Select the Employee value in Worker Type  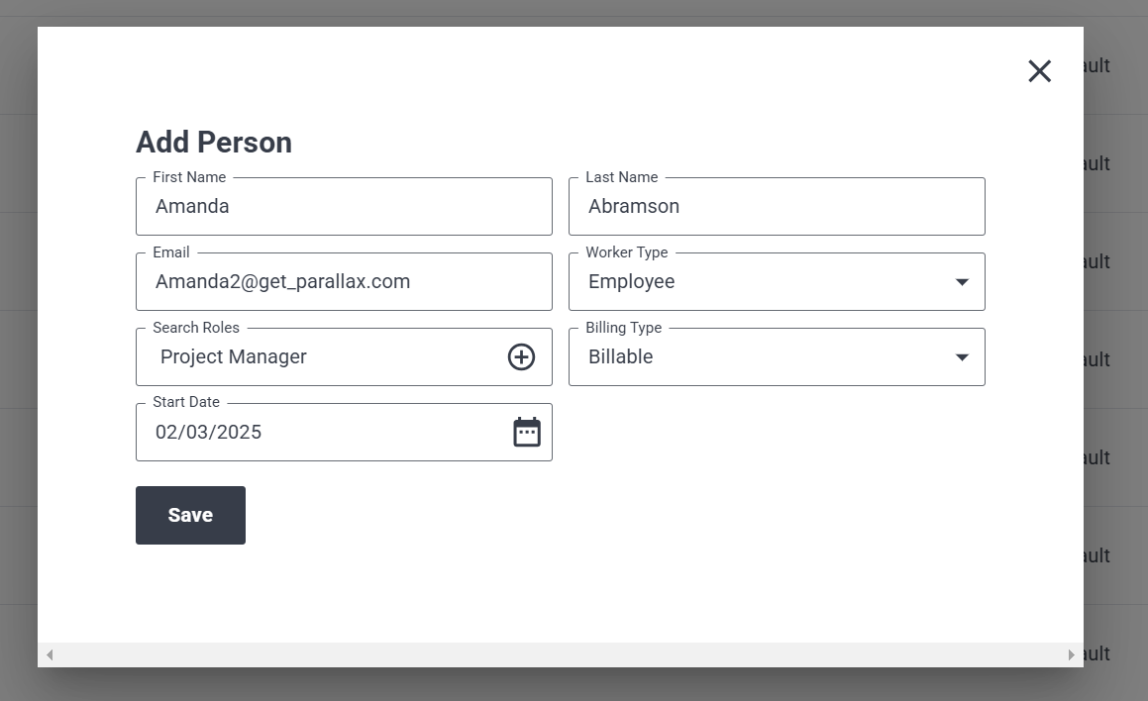coord(632,282)
